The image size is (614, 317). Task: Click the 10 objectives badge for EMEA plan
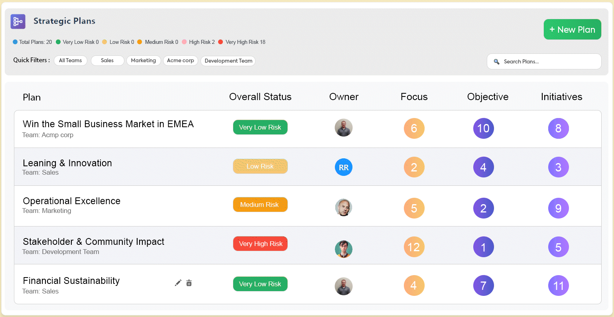pyautogui.click(x=483, y=128)
